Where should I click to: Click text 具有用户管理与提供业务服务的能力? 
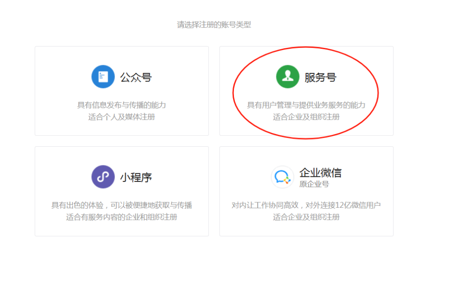tap(306, 105)
